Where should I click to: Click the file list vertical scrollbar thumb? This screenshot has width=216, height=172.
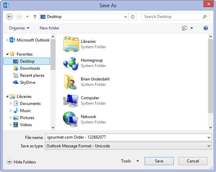click(210, 76)
